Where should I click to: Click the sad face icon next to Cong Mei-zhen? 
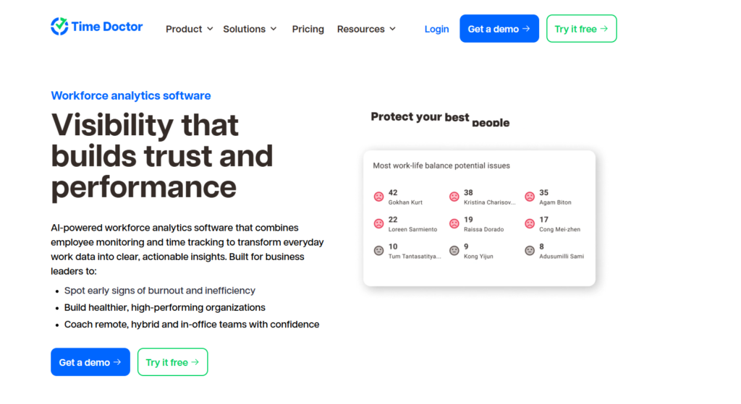pos(530,224)
